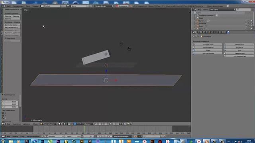Click the translate vector X value field
The height and width of the screenshot is (143, 255).
click(x=10, y=102)
